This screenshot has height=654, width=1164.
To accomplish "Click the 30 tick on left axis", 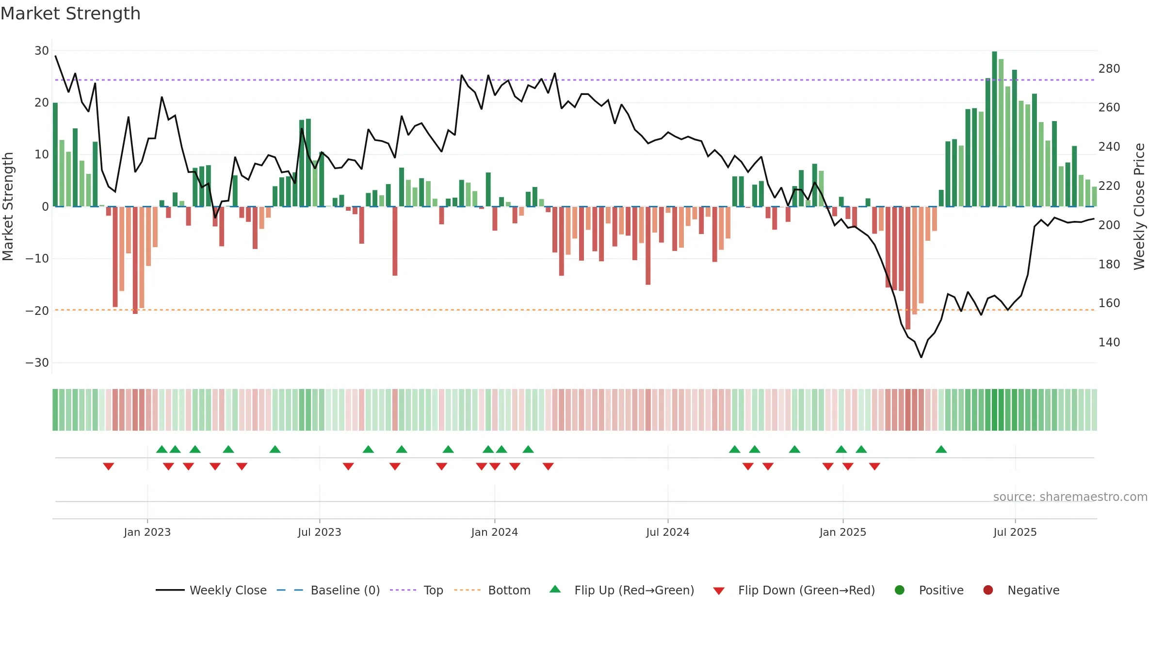I will coord(42,51).
